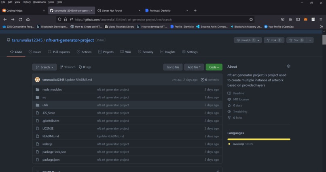This screenshot has height=172, width=326.
Task: Open the green Code dropdown
Action: (x=214, y=67)
